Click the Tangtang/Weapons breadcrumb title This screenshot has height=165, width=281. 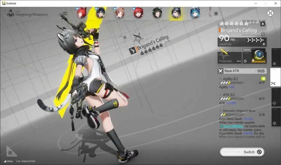pyautogui.click(x=31, y=15)
